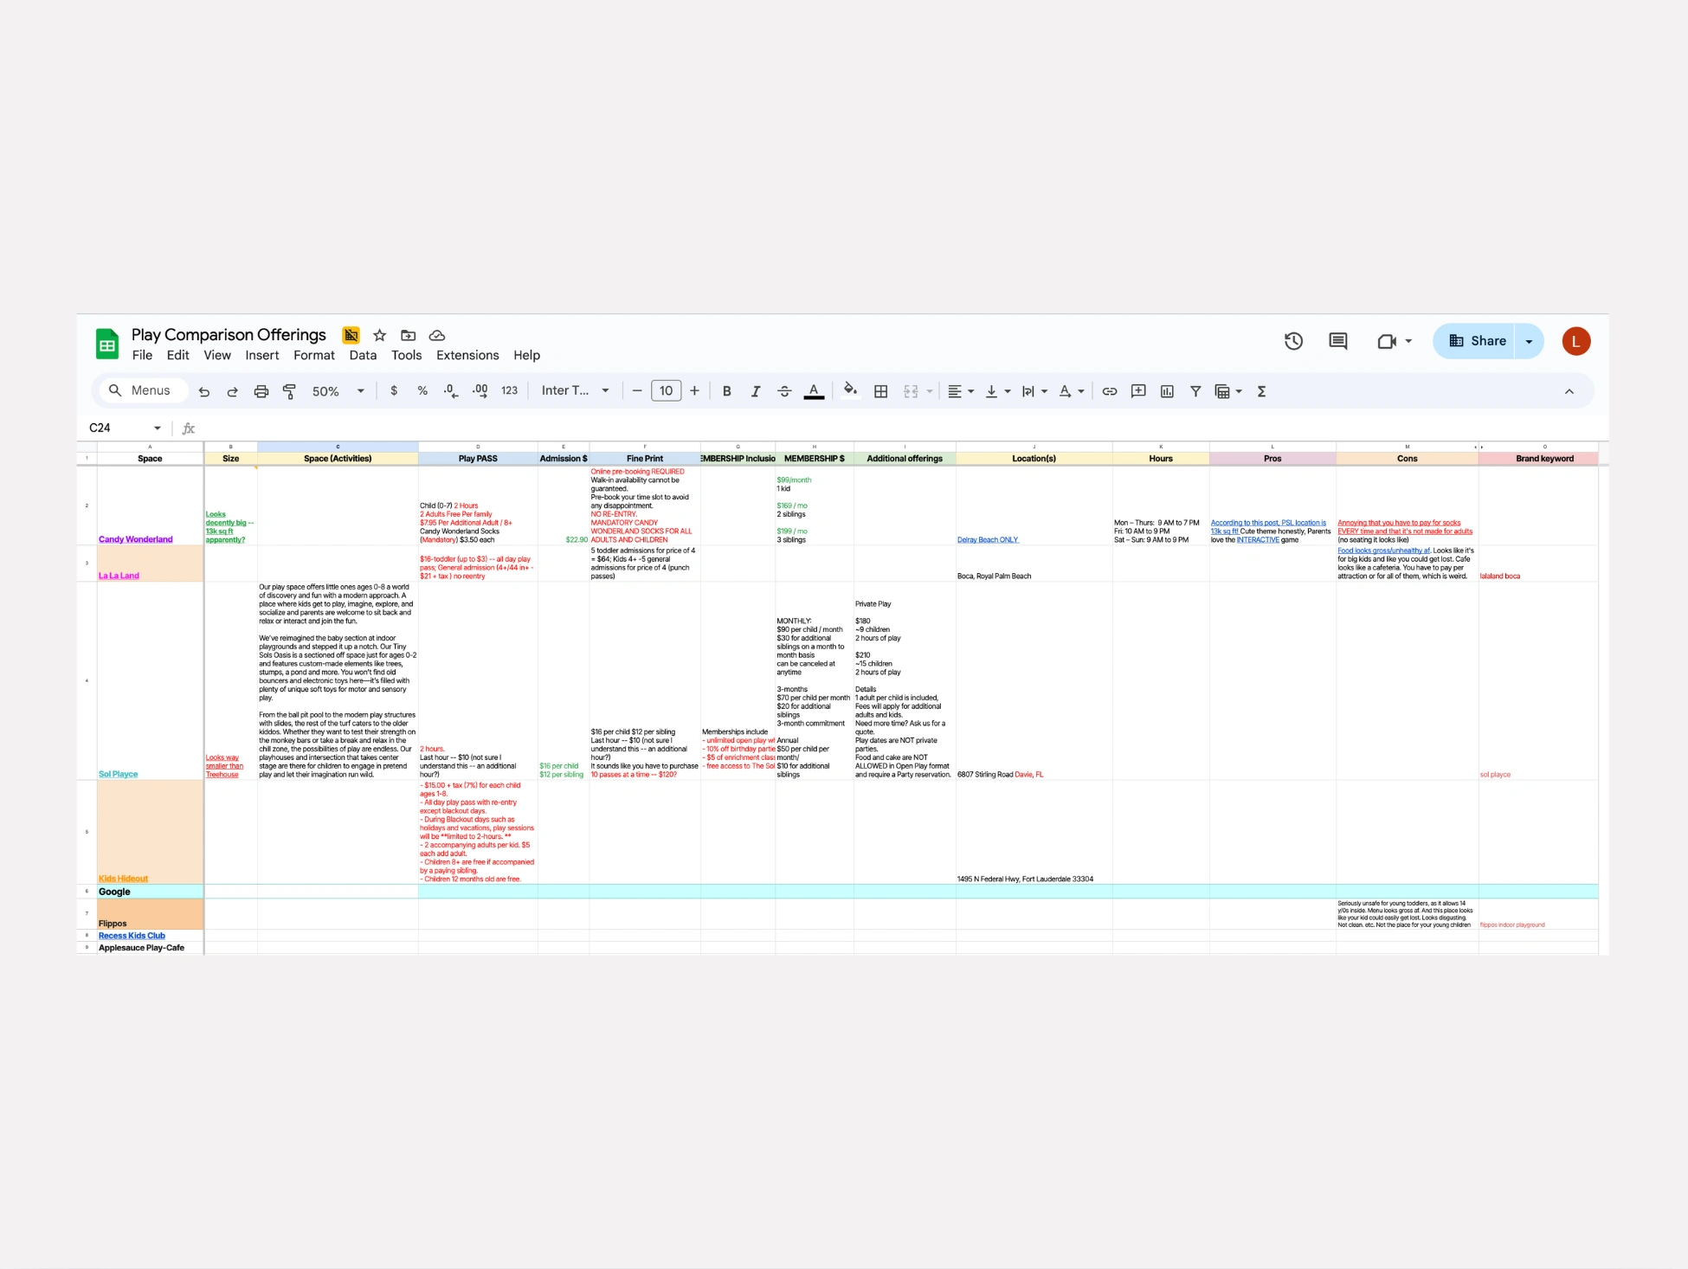Toggle strikethrough formatting
This screenshot has width=1688, height=1269.
[784, 391]
